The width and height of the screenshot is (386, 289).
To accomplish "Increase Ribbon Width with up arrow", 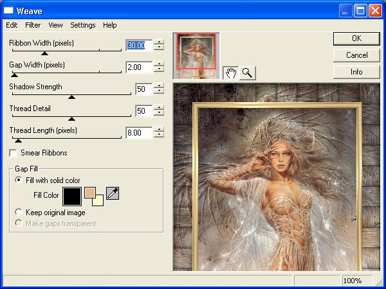I will 159,42.
